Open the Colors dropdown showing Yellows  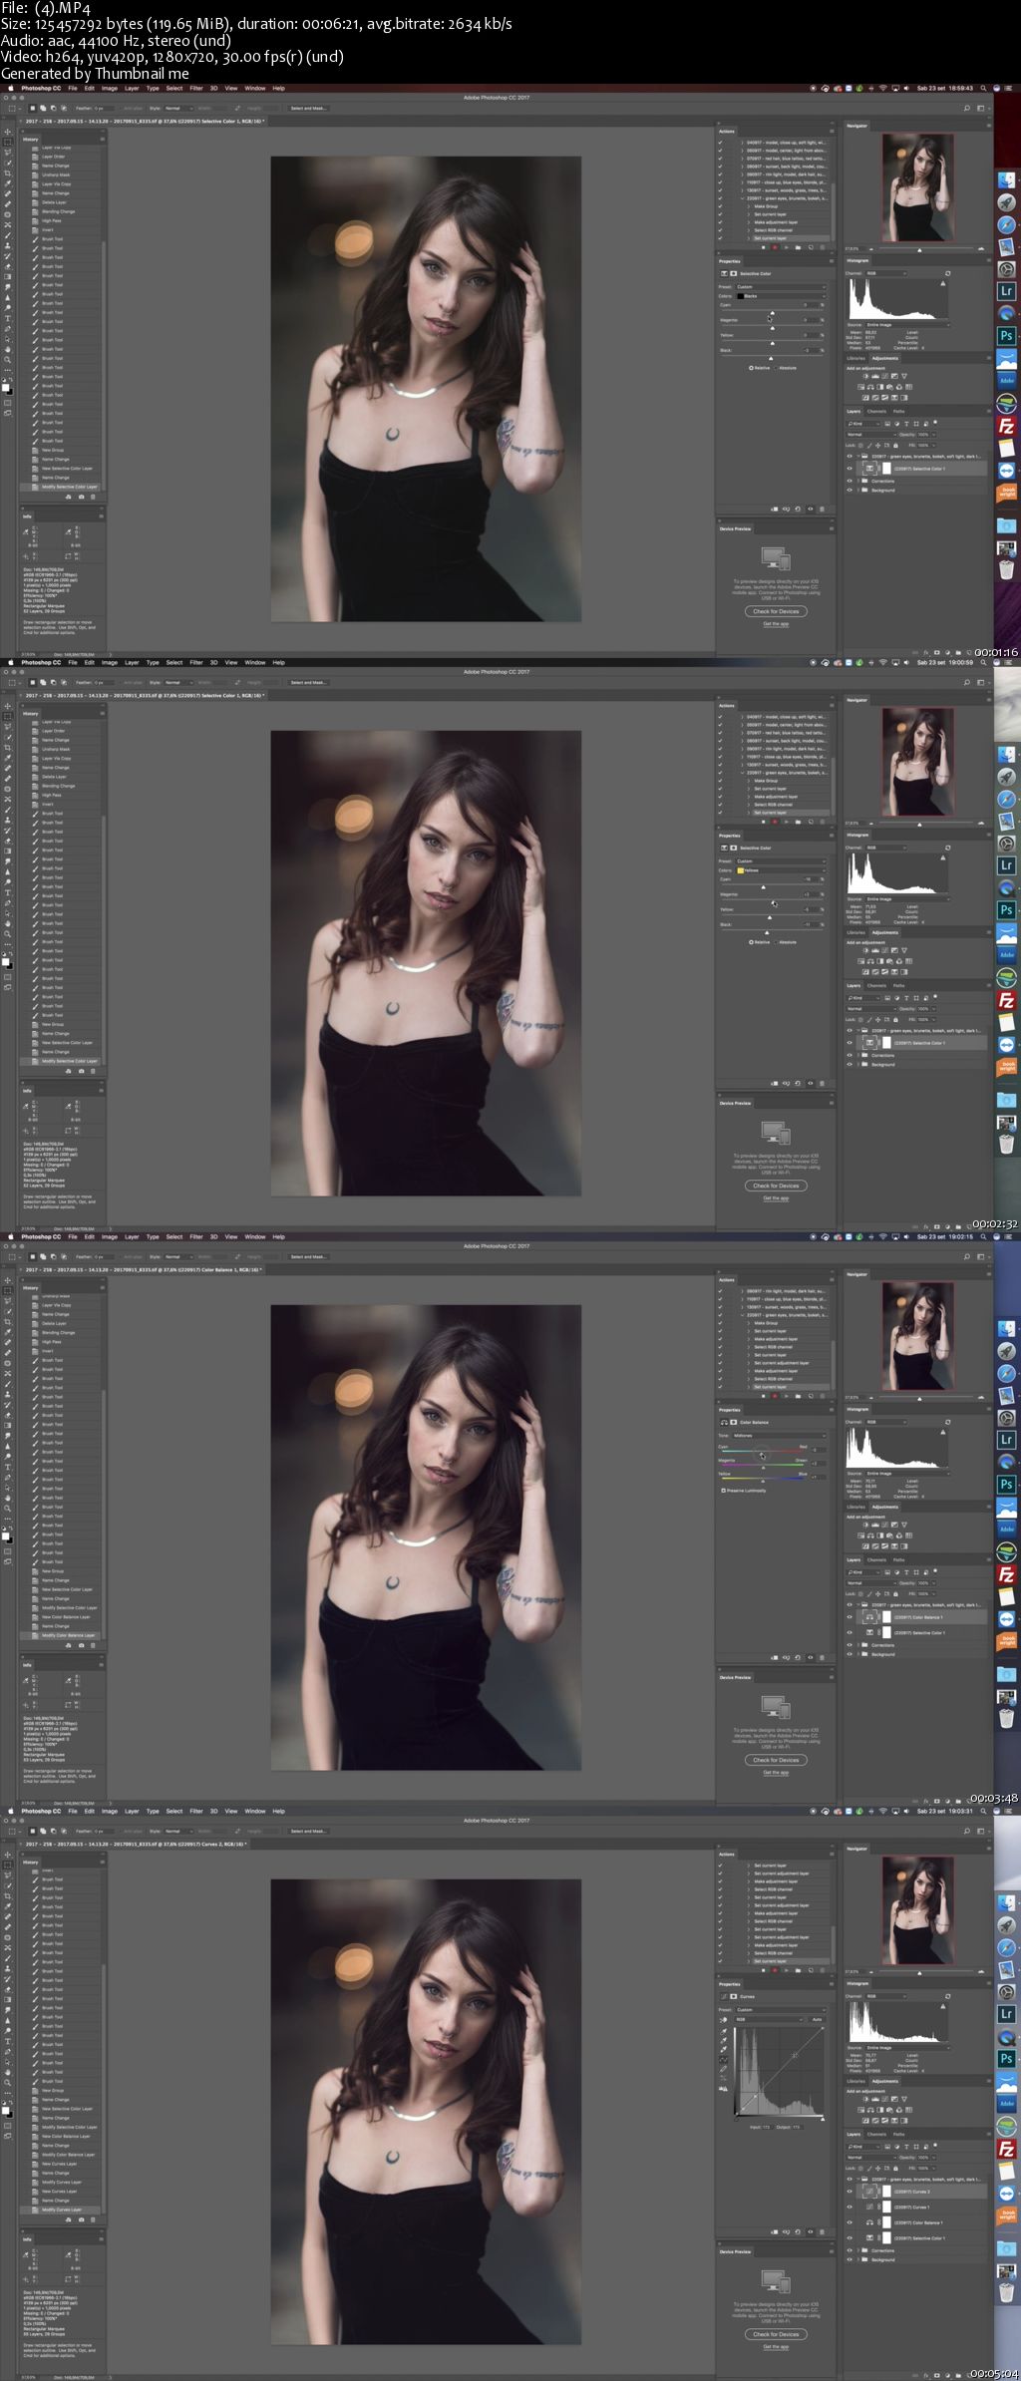coord(781,870)
